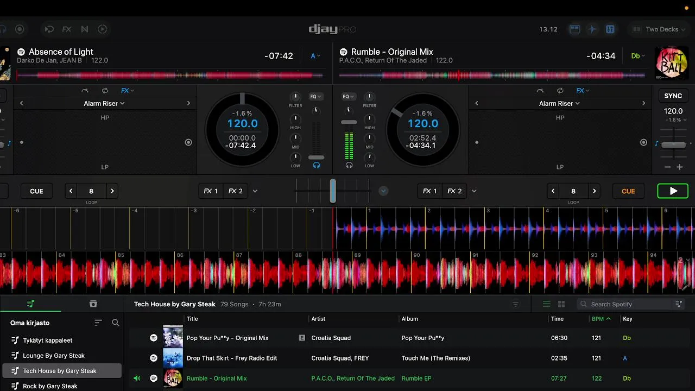Go to previous effect on deck 1
This screenshot has width=695, height=391.
pyautogui.click(x=22, y=103)
